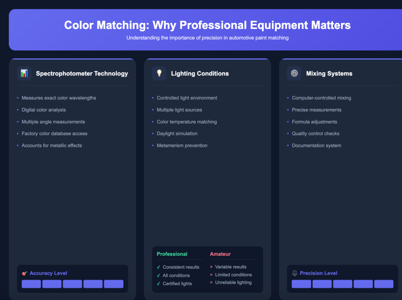Toggle the bullet beside Computer-controlled mixing
Image resolution: width=402 pixels, height=300 pixels.
click(287, 98)
